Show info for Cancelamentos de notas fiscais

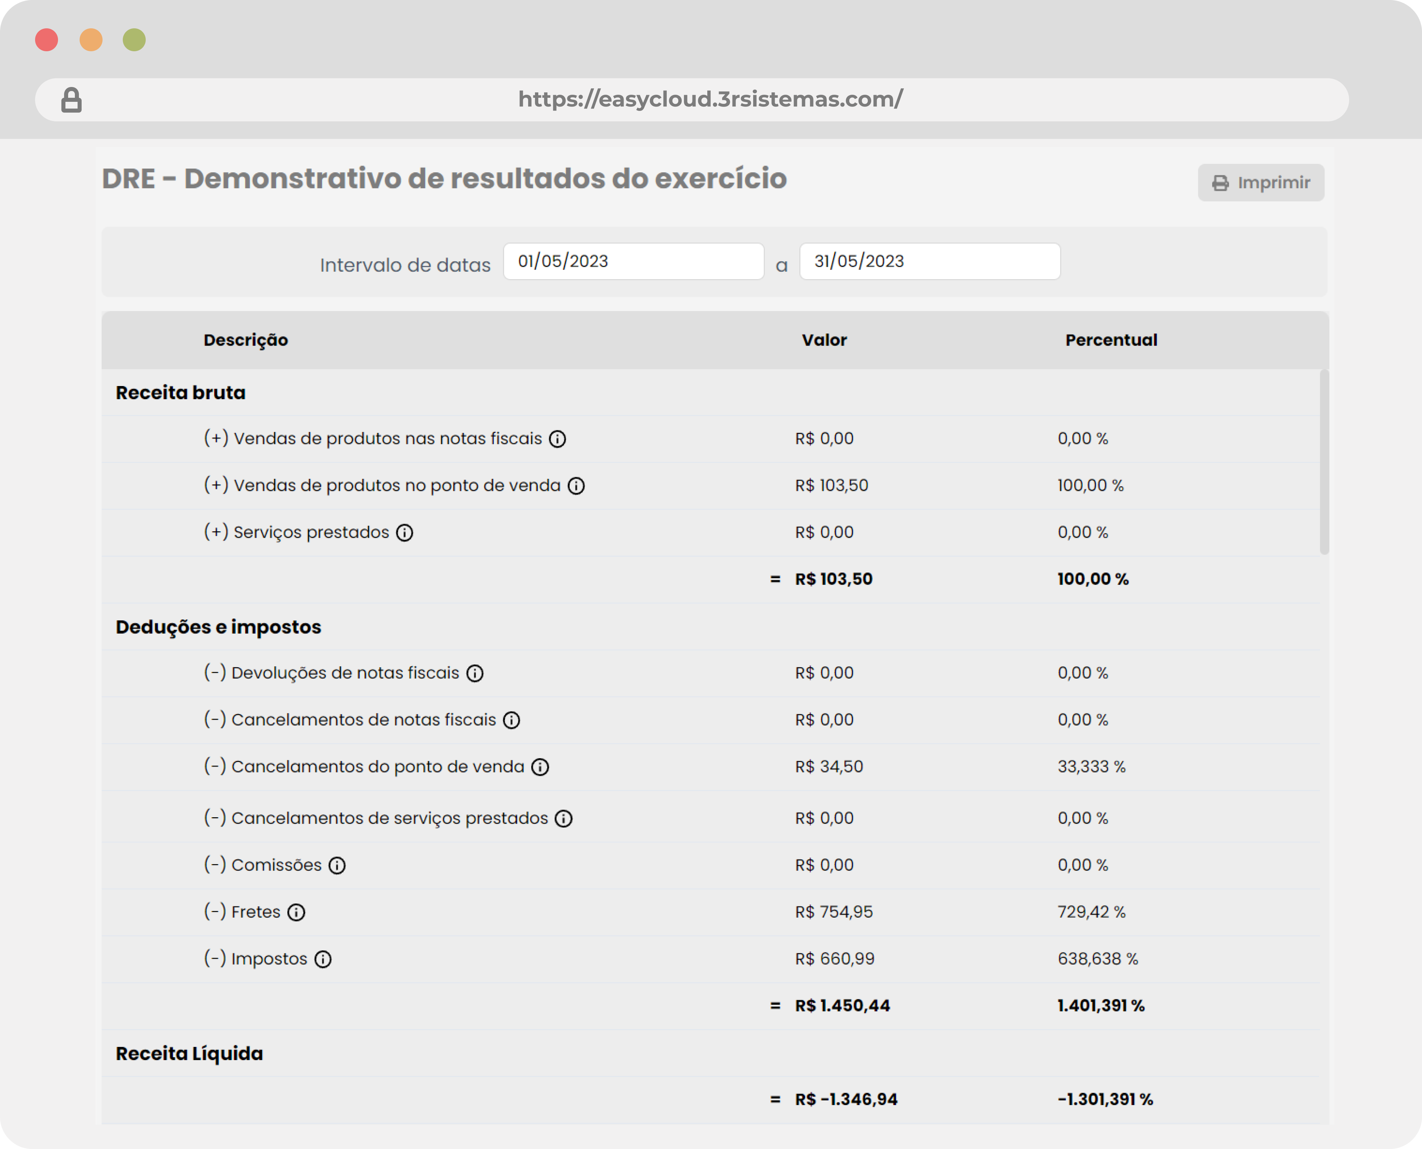point(511,720)
